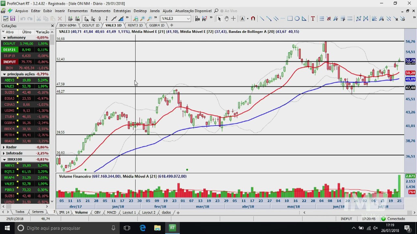Click the Último column header
The image size is (417, 234).
(x=27, y=32)
